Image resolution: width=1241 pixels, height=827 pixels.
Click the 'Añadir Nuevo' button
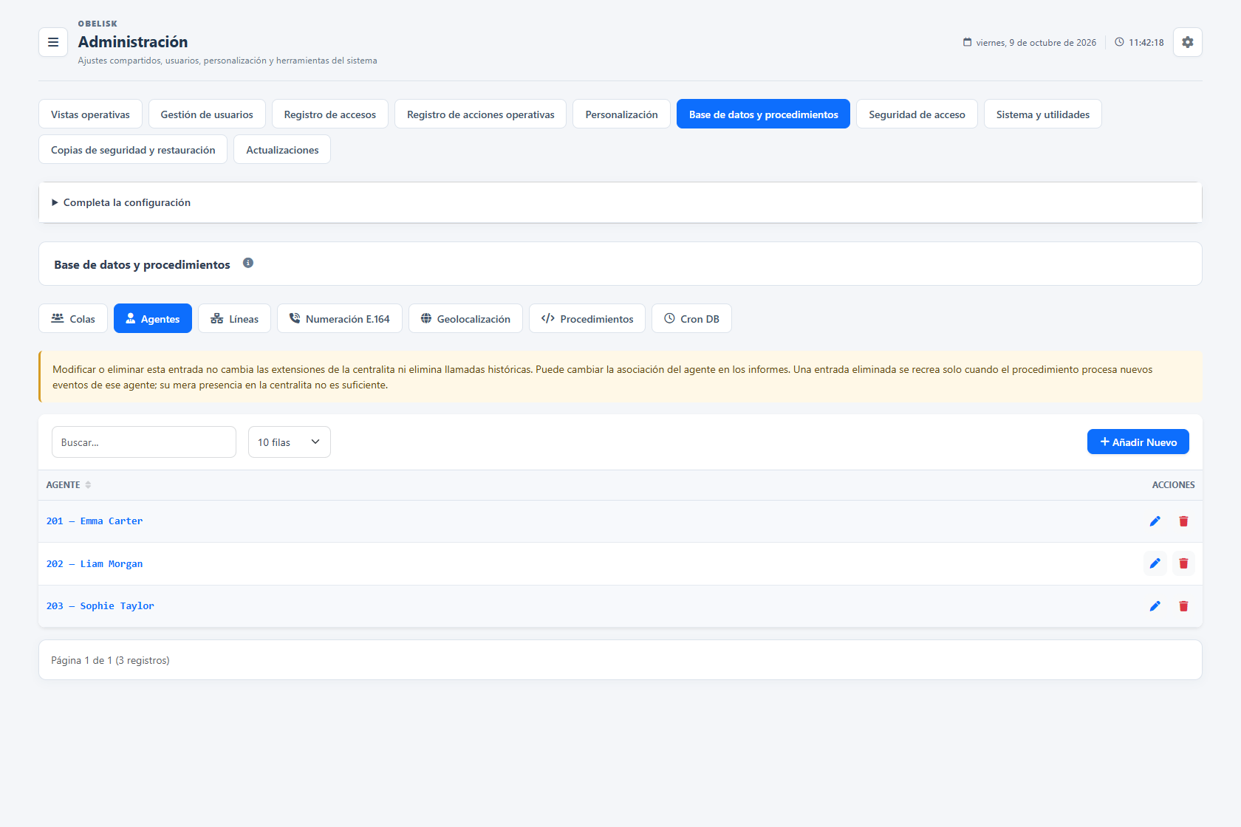point(1138,442)
